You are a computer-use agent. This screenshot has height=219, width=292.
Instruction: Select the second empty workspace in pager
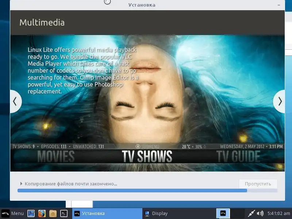[237, 213]
